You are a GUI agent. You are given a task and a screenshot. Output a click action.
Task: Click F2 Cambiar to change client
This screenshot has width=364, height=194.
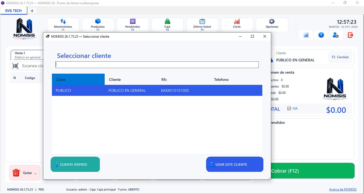point(340,57)
